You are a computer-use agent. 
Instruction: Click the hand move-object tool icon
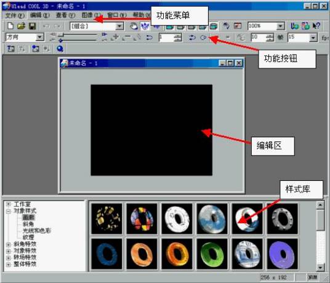click(134, 26)
